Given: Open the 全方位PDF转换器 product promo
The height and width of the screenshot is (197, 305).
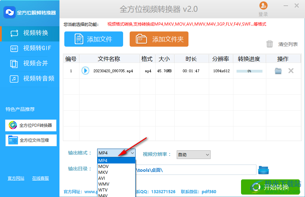Looking at the screenshot, I should click(x=31, y=125).
